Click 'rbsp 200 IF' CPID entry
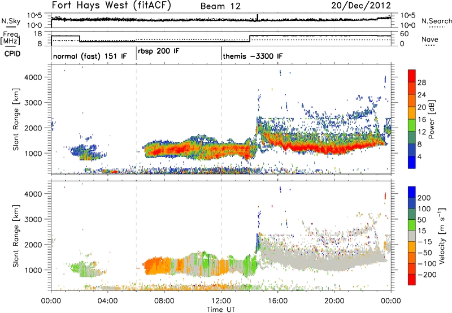 tap(159, 51)
